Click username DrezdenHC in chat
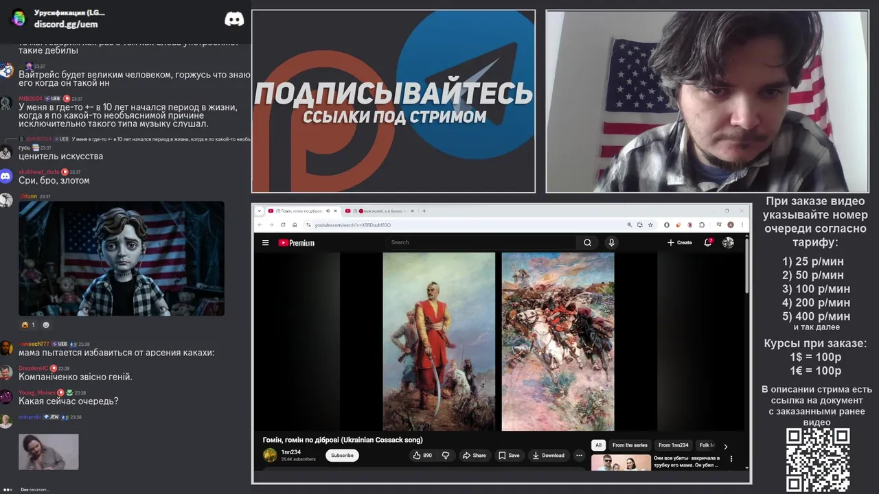The image size is (879, 494). [x=33, y=368]
